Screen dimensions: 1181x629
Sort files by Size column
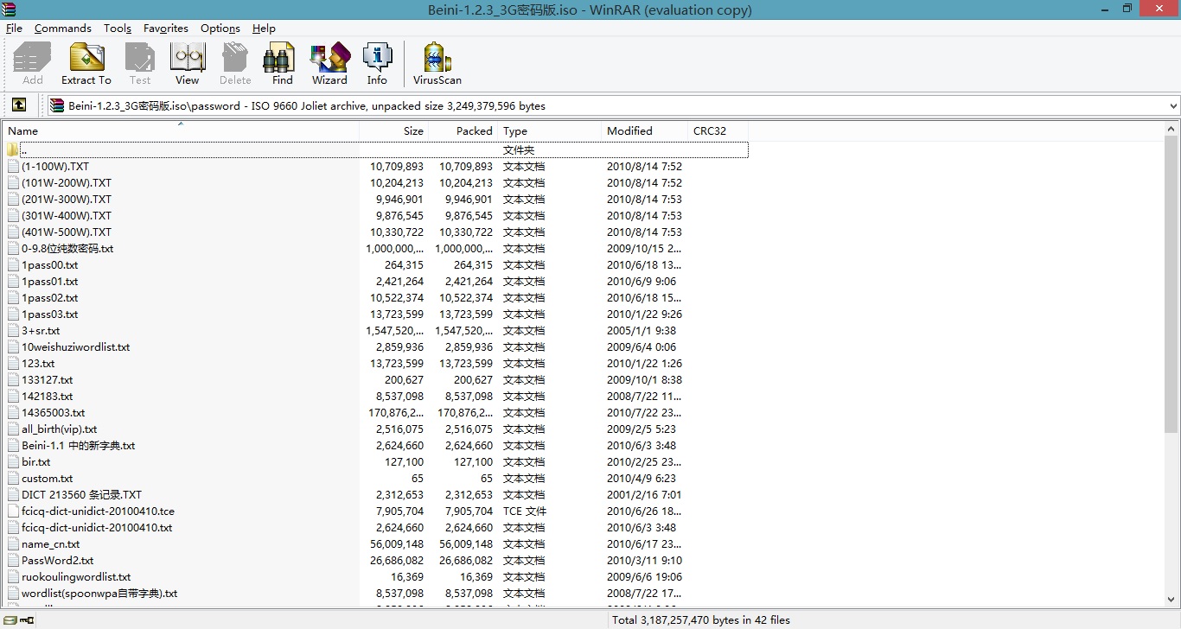(x=393, y=130)
